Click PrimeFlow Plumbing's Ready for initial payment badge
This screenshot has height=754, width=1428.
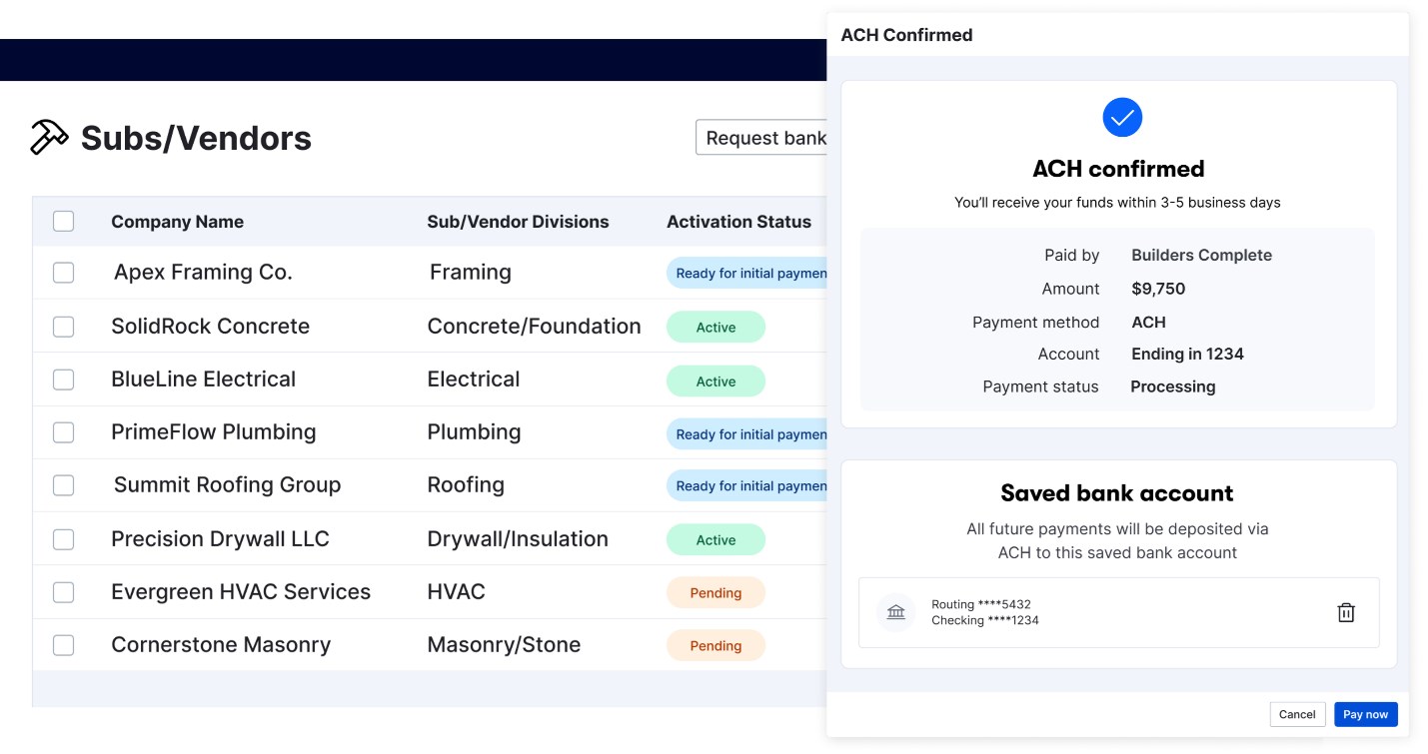coord(747,434)
